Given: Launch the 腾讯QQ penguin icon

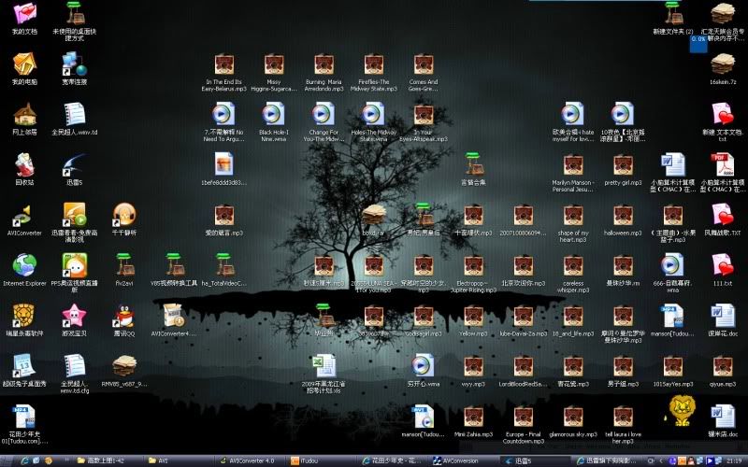Looking at the screenshot, I should [x=124, y=316].
